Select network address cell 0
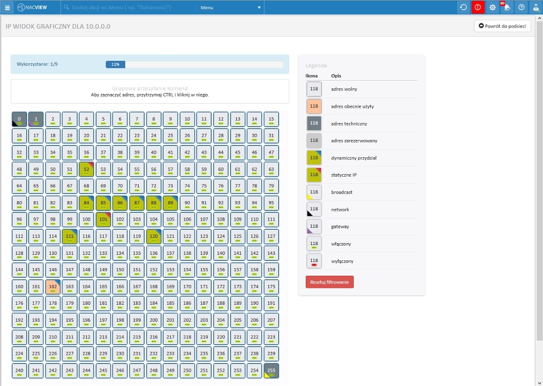Image resolution: width=543 pixels, height=386 pixels. tap(19, 119)
